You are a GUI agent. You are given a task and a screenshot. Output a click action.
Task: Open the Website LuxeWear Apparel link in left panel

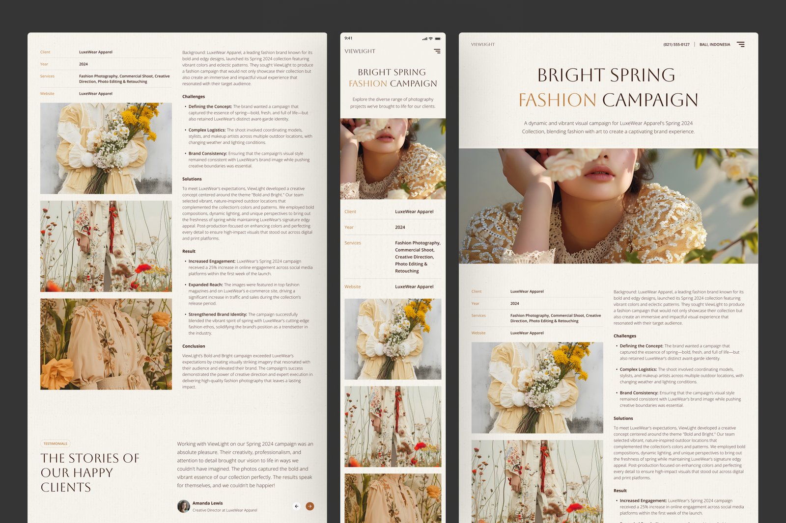pos(96,94)
